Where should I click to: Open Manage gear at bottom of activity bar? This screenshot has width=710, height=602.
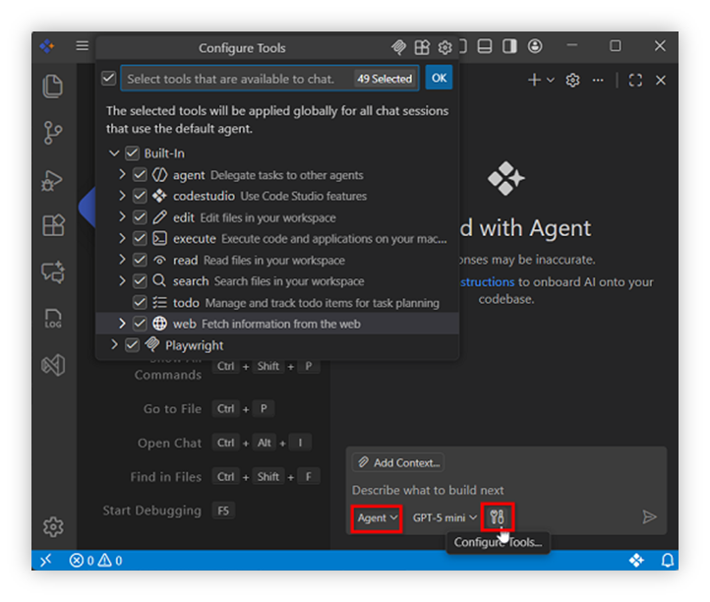pyautogui.click(x=53, y=526)
